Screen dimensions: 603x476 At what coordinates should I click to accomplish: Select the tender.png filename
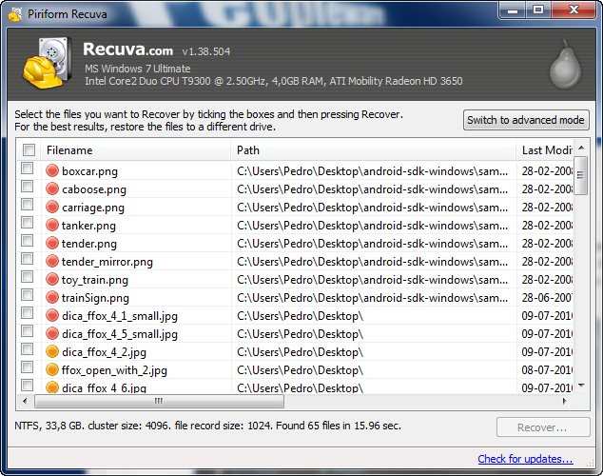[88, 244]
